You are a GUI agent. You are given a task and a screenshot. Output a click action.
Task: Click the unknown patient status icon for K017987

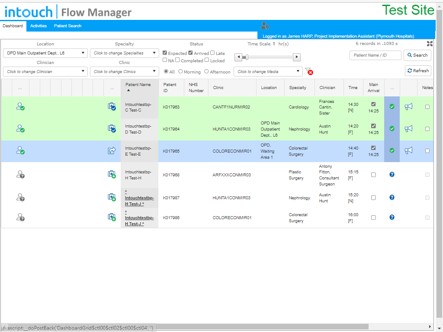click(20, 197)
